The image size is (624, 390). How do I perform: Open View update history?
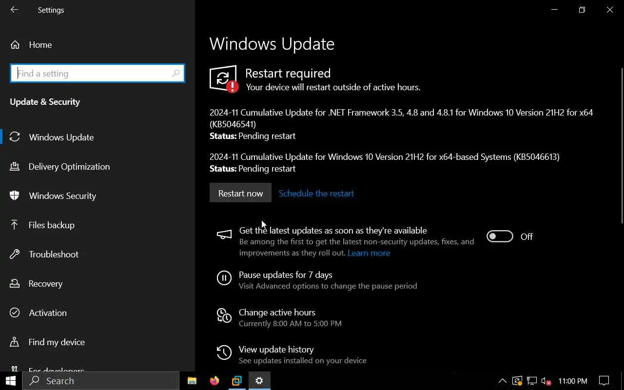(276, 350)
